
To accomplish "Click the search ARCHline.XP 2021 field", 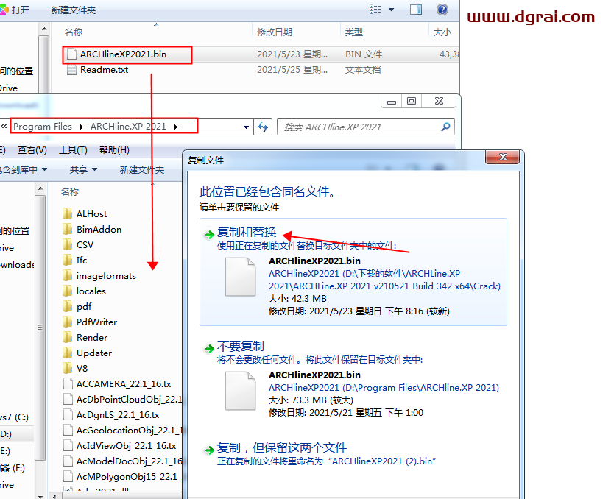I will (365, 127).
